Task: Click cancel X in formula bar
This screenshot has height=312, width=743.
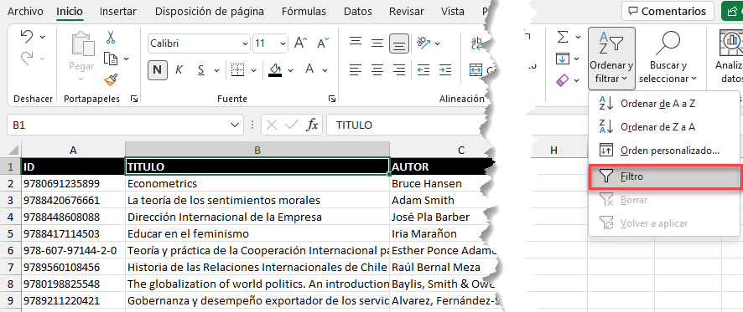Action: point(272,125)
